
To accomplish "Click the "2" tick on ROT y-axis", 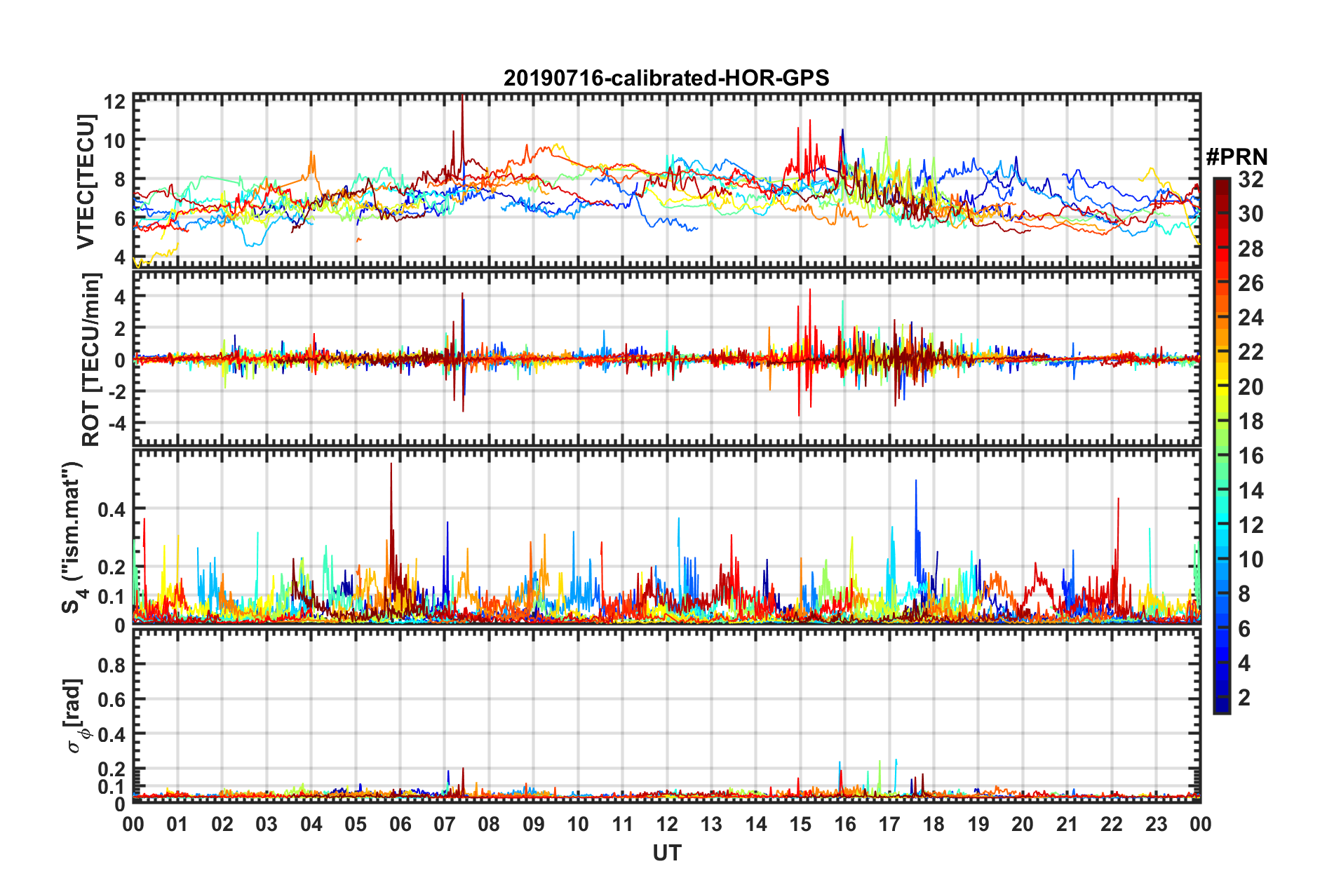I will point(120,328).
